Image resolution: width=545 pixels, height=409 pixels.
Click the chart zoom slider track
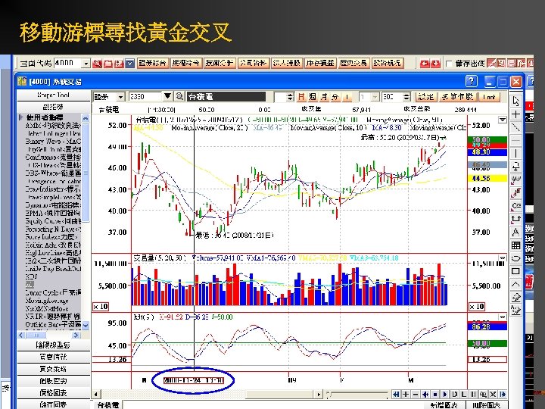pyautogui.click(x=359, y=395)
